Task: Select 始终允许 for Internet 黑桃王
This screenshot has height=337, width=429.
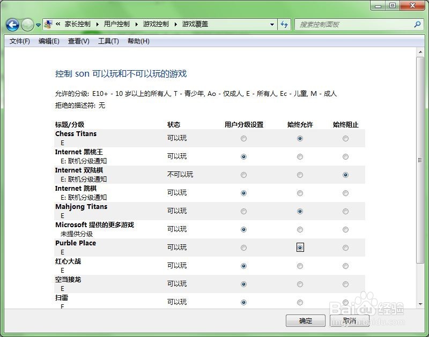Action: pos(300,157)
